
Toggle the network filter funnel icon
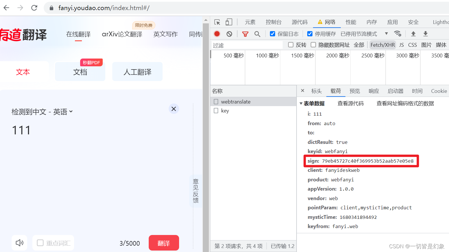point(245,34)
